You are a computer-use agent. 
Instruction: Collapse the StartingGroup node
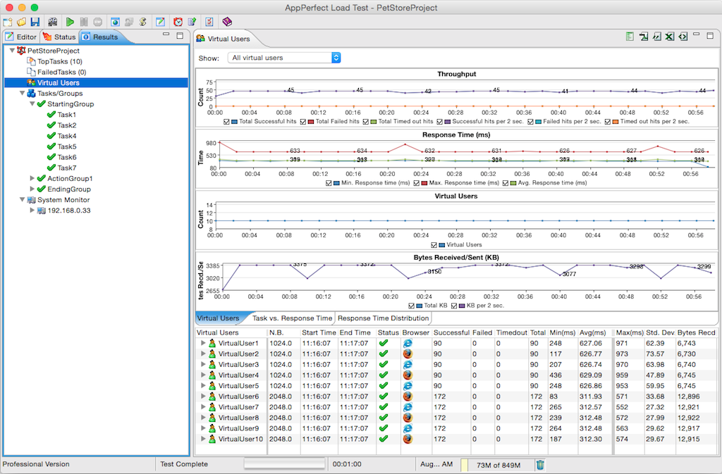[x=32, y=104]
